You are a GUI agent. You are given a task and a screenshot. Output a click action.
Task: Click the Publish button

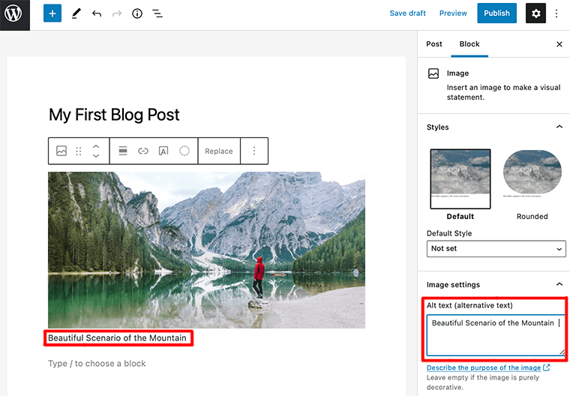pos(496,13)
